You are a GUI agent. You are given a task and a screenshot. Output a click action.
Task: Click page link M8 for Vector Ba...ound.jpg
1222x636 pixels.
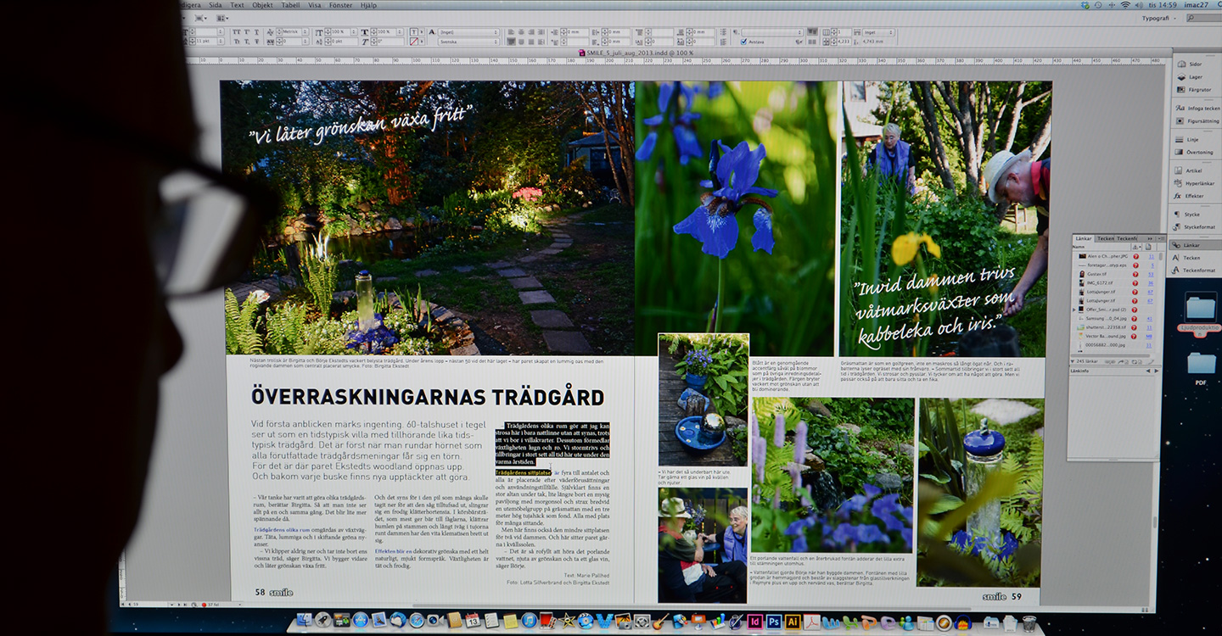(1149, 337)
